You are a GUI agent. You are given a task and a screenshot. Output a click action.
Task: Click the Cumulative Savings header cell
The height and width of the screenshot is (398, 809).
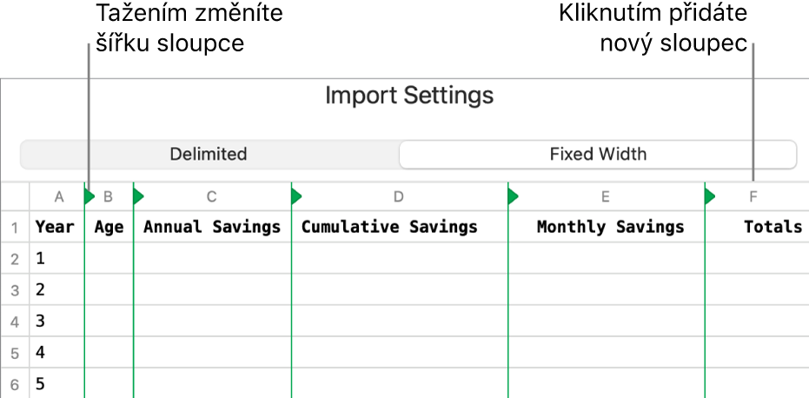[x=389, y=228]
